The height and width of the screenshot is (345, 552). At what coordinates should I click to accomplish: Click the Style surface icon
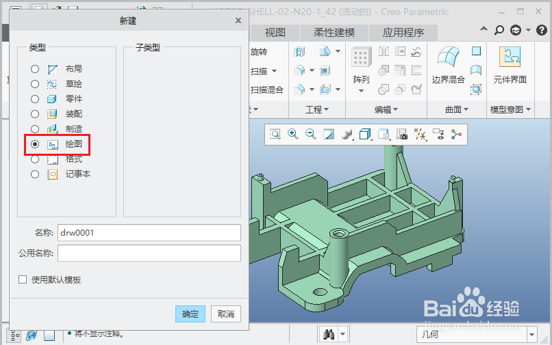[476, 70]
